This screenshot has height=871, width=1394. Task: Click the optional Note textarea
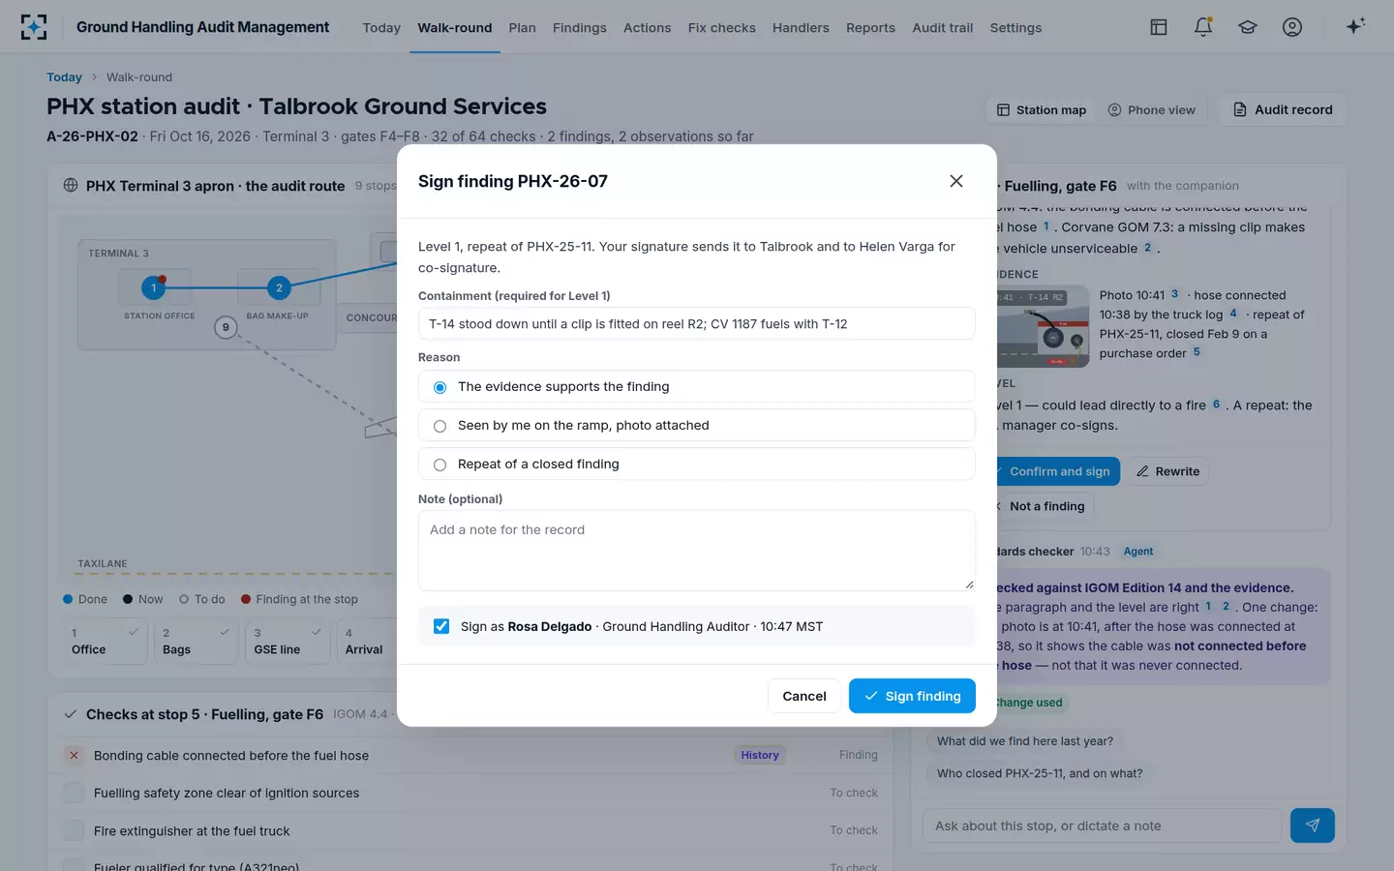click(697, 550)
